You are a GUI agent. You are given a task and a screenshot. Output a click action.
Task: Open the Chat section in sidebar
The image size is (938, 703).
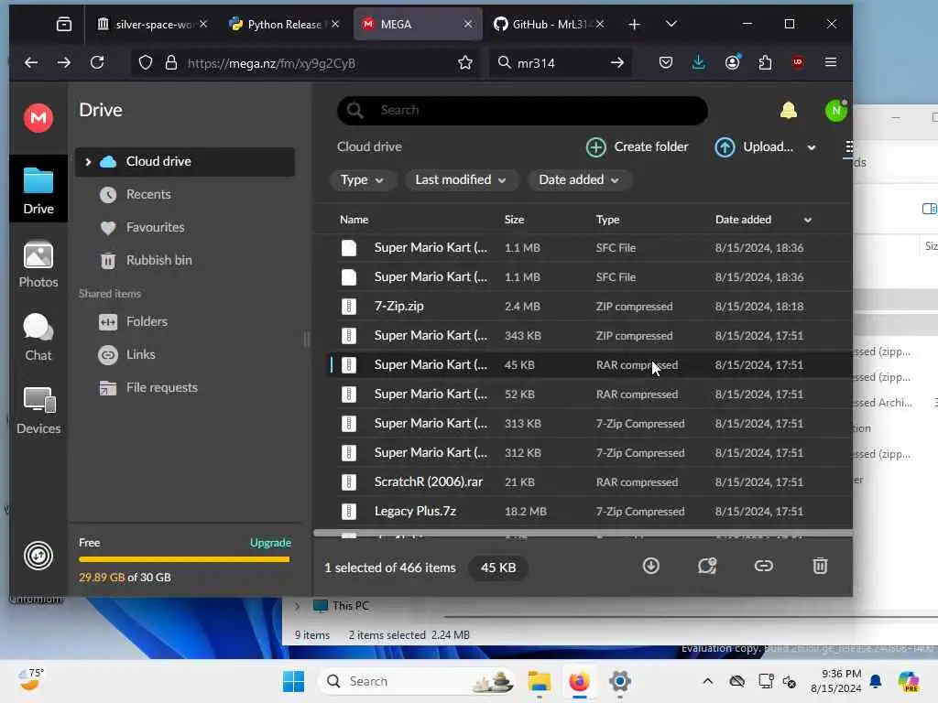[38, 337]
